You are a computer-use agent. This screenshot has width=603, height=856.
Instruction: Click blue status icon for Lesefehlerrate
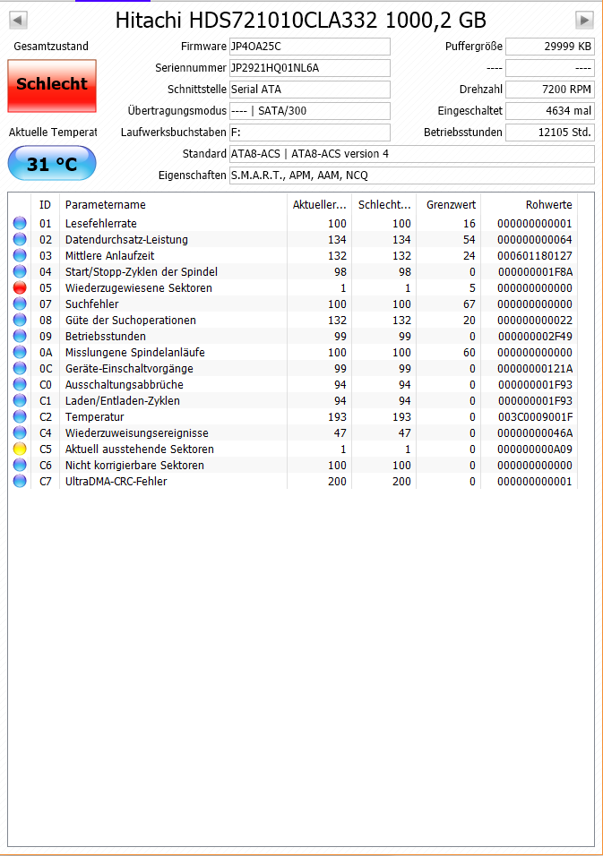(20, 223)
